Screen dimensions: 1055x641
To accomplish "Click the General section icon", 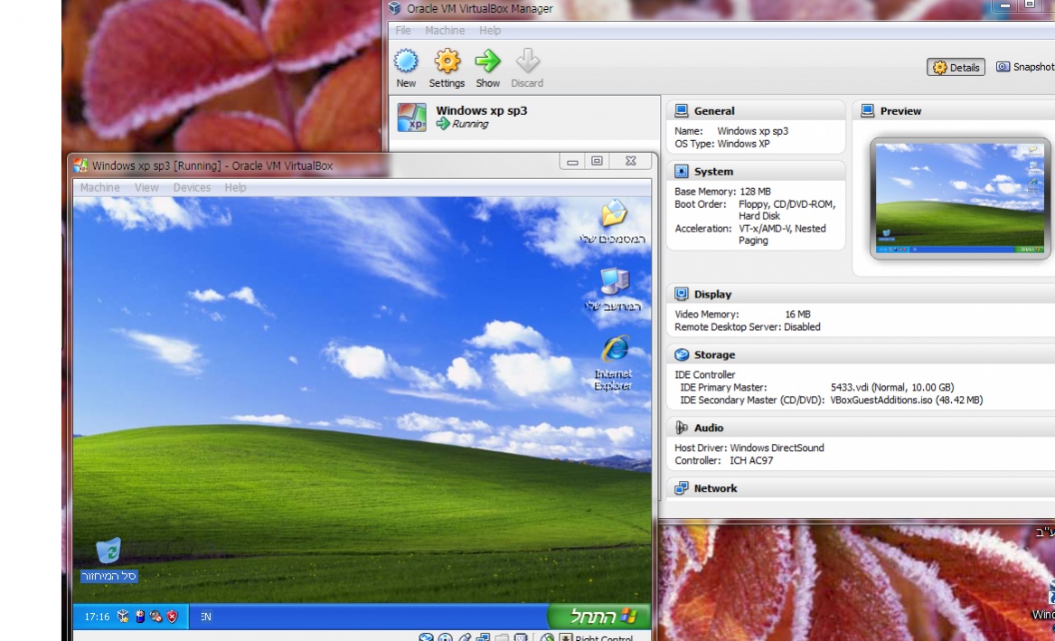I will coord(681,110).
